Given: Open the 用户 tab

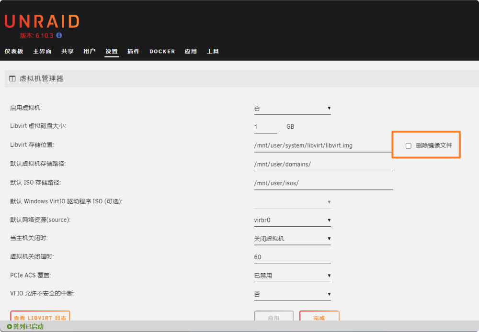Looking at the screenshot, I should [89, 51].
